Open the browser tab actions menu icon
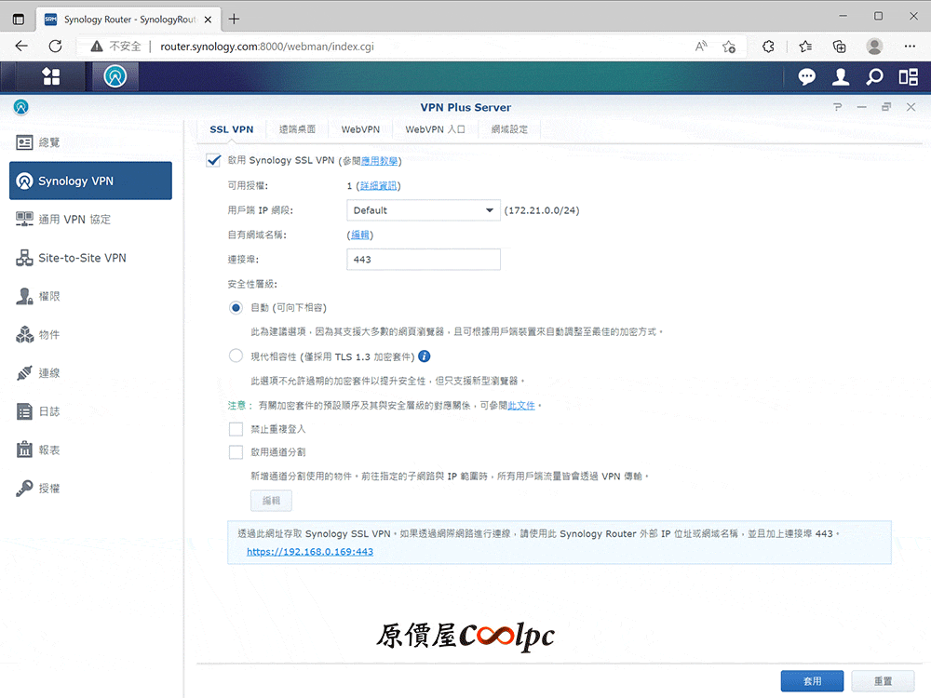 coord(19,19)
